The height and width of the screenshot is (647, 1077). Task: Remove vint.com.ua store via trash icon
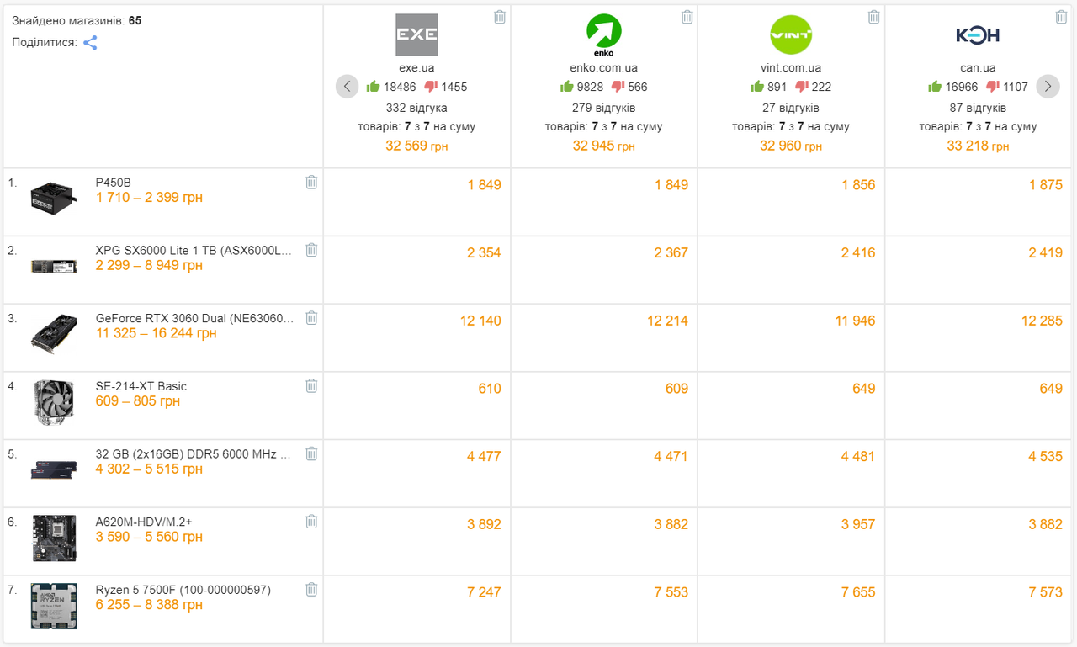pos(873,17)
